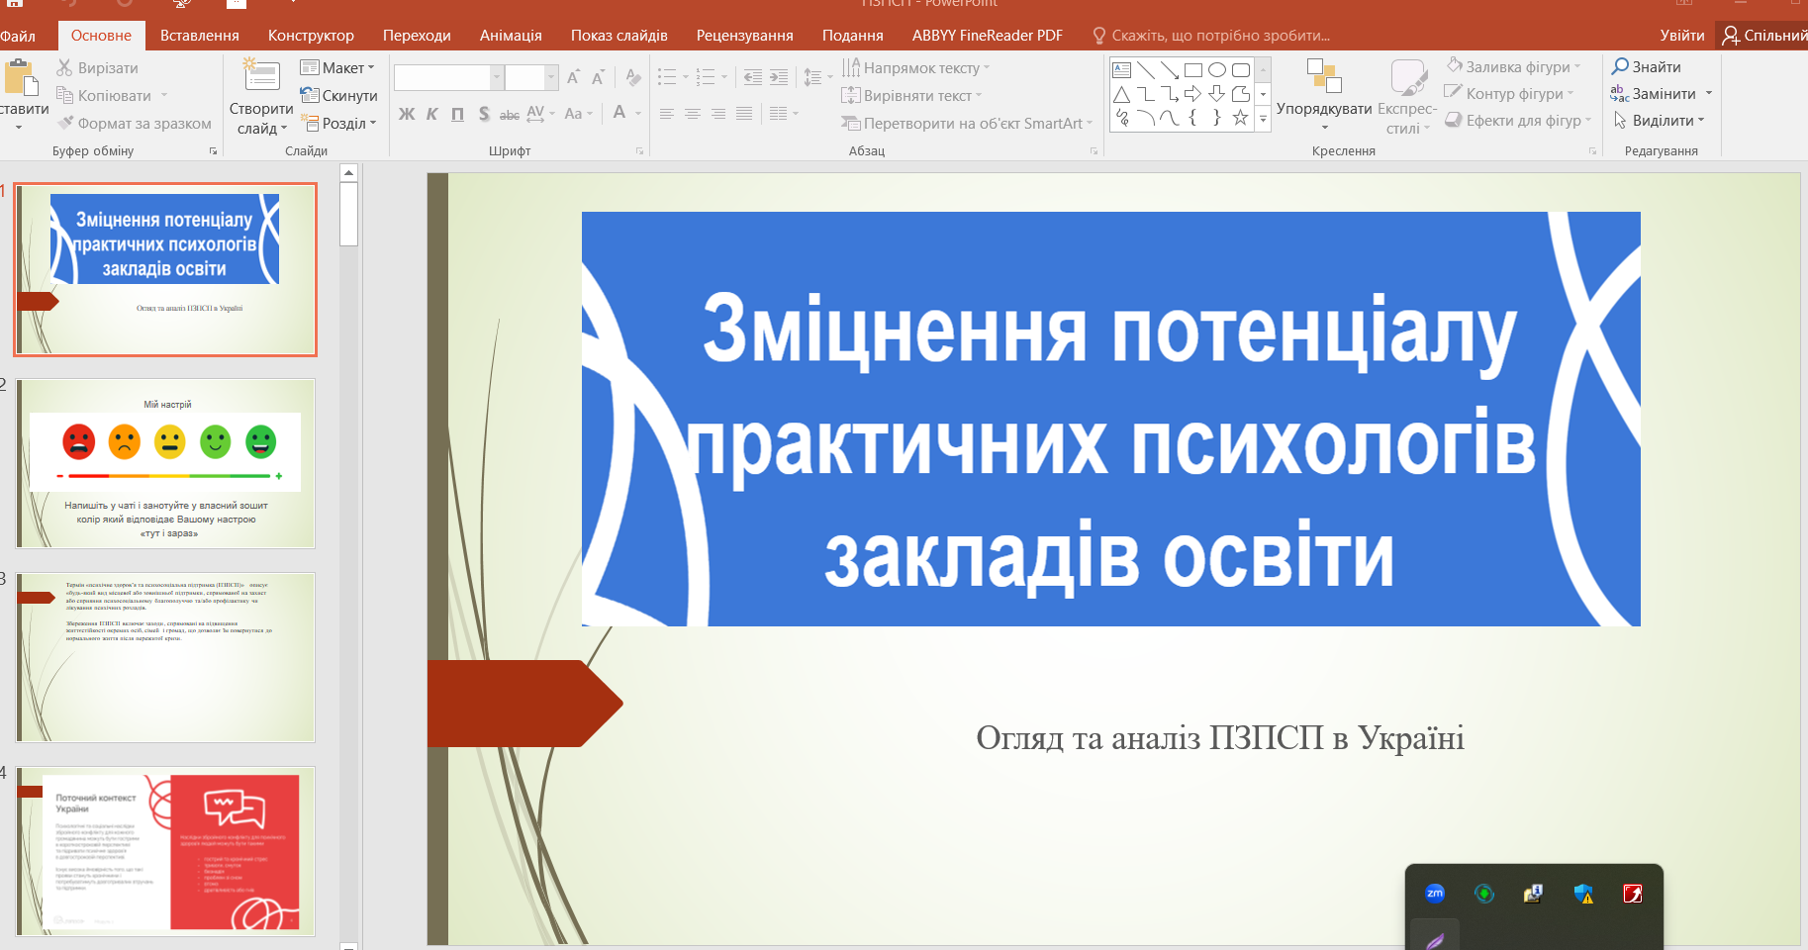Switch to the Вставлення (Insert) tab
Image resolution: width=1808 pixels, height=950 pixels.
pyautogui.click(x=199, y=36)
